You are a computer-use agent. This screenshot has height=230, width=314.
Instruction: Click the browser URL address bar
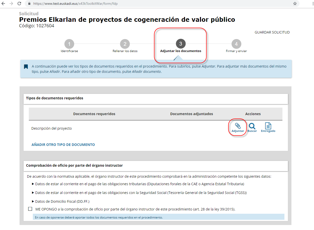click(160, 4)
